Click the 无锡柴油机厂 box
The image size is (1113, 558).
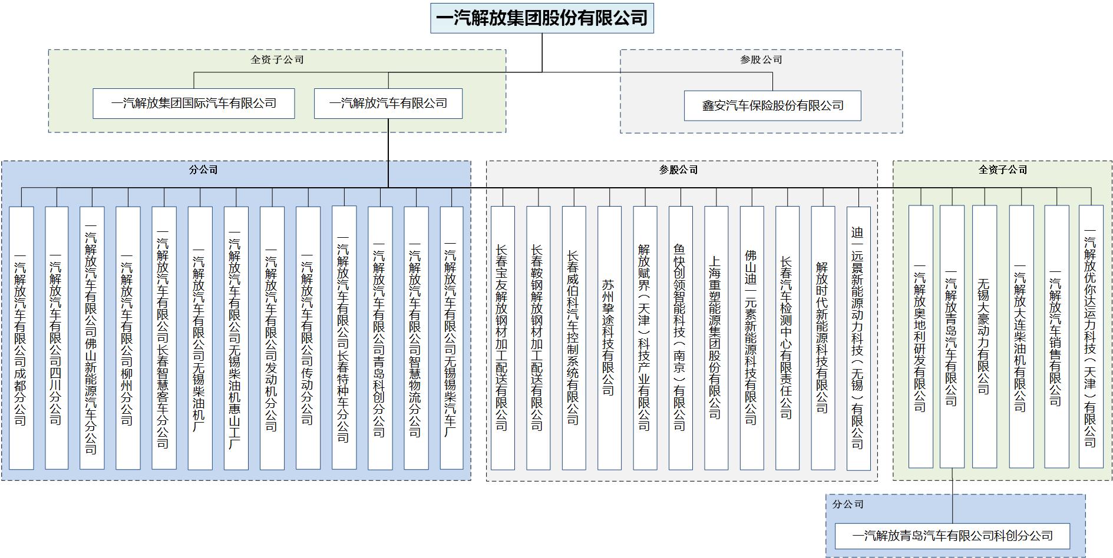click(200, 338)
